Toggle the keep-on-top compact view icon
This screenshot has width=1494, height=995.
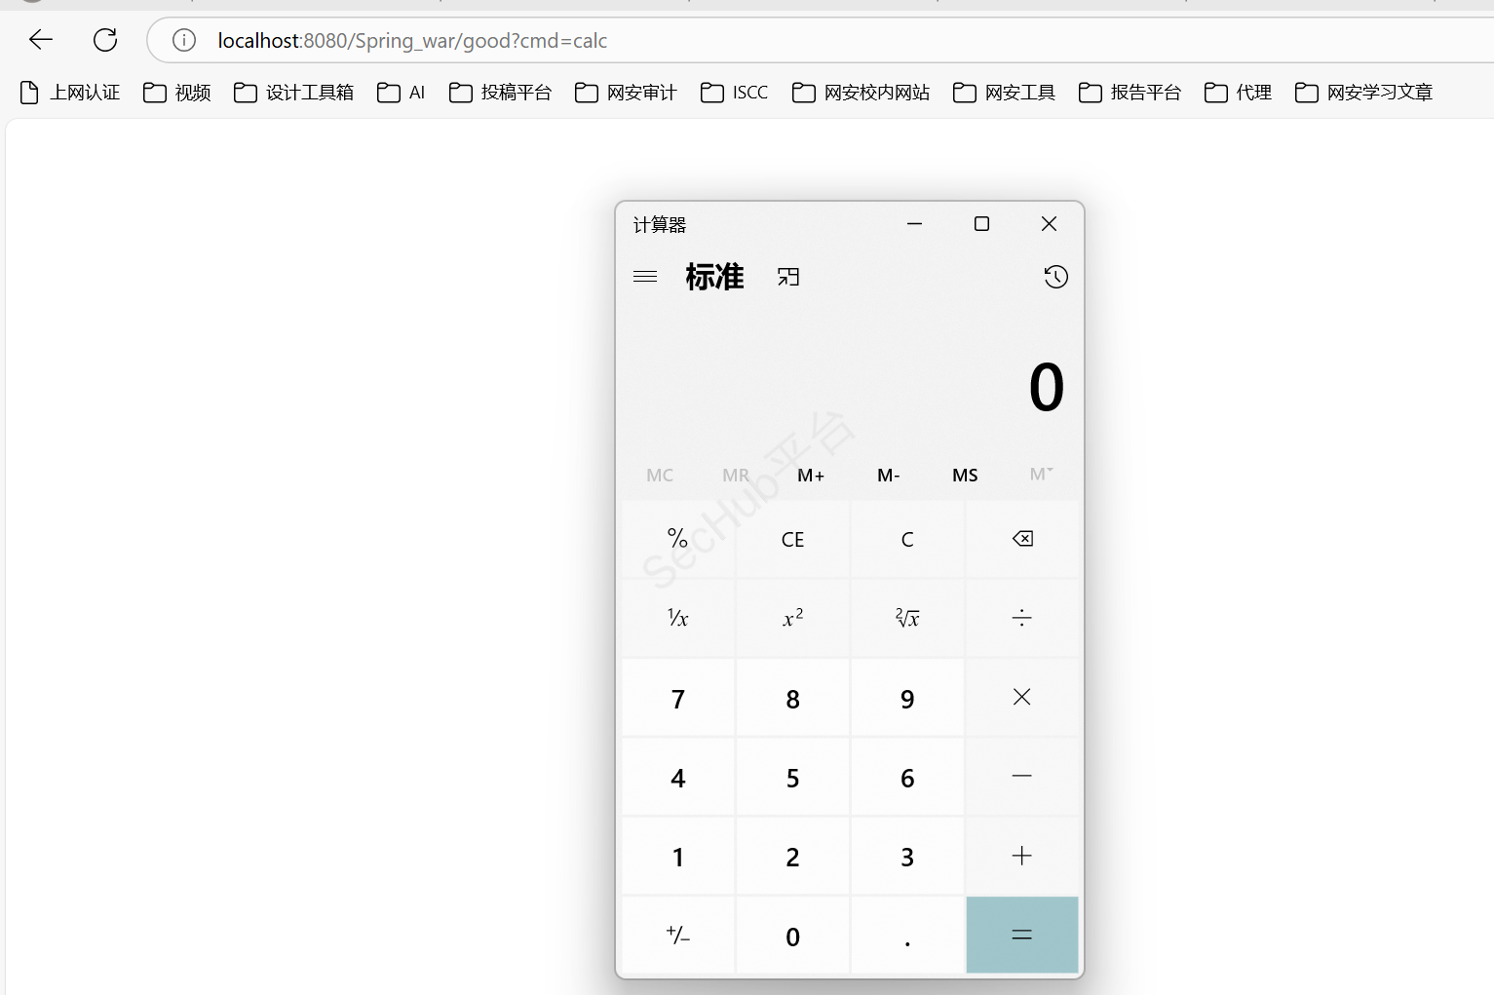(788, 278)
